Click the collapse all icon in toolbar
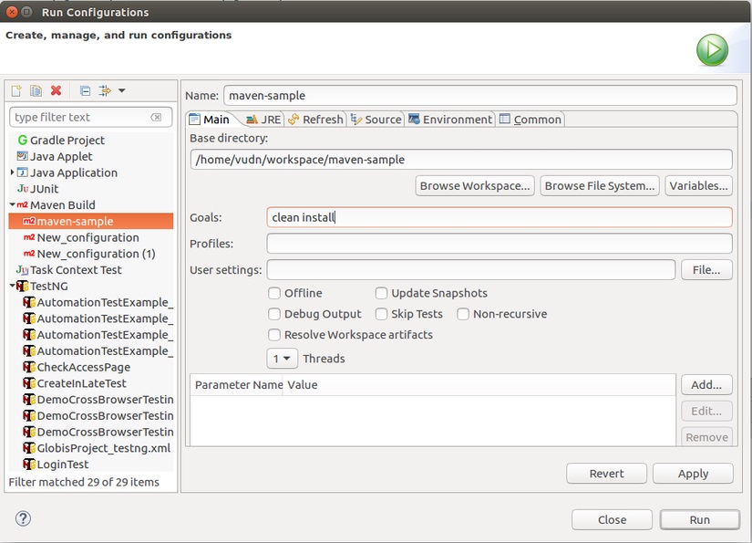The width and height of the screenshot is (752, 543). coord(85,90)
